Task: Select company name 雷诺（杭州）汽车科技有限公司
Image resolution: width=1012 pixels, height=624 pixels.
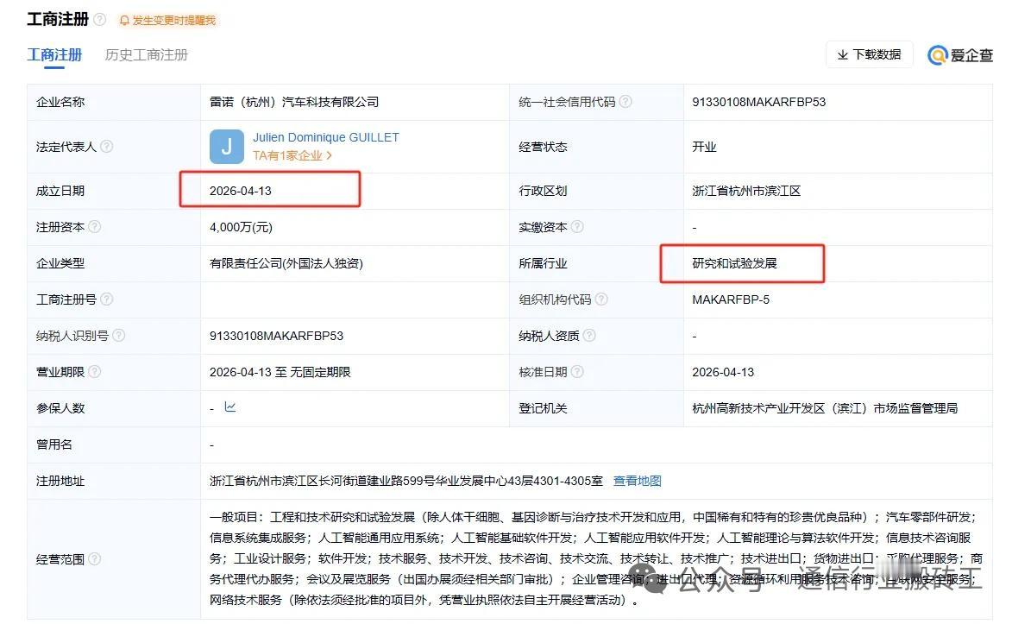Action: 294,102
